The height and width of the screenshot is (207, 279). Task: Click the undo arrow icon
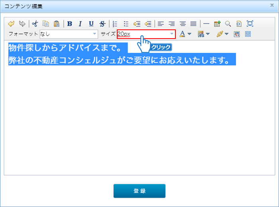12,23
